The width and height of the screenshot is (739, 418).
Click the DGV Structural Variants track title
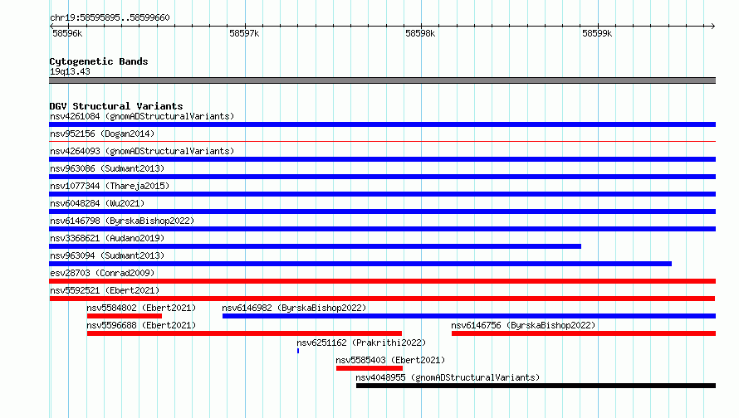tap(116, 106)
